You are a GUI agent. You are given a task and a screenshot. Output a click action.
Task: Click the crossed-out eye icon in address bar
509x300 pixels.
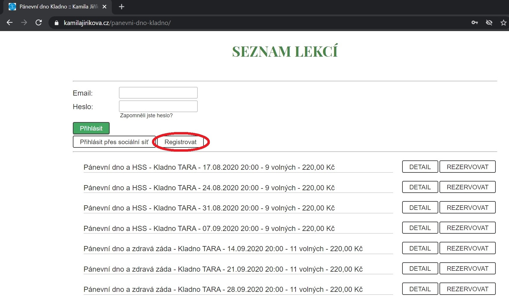(489, 23)
